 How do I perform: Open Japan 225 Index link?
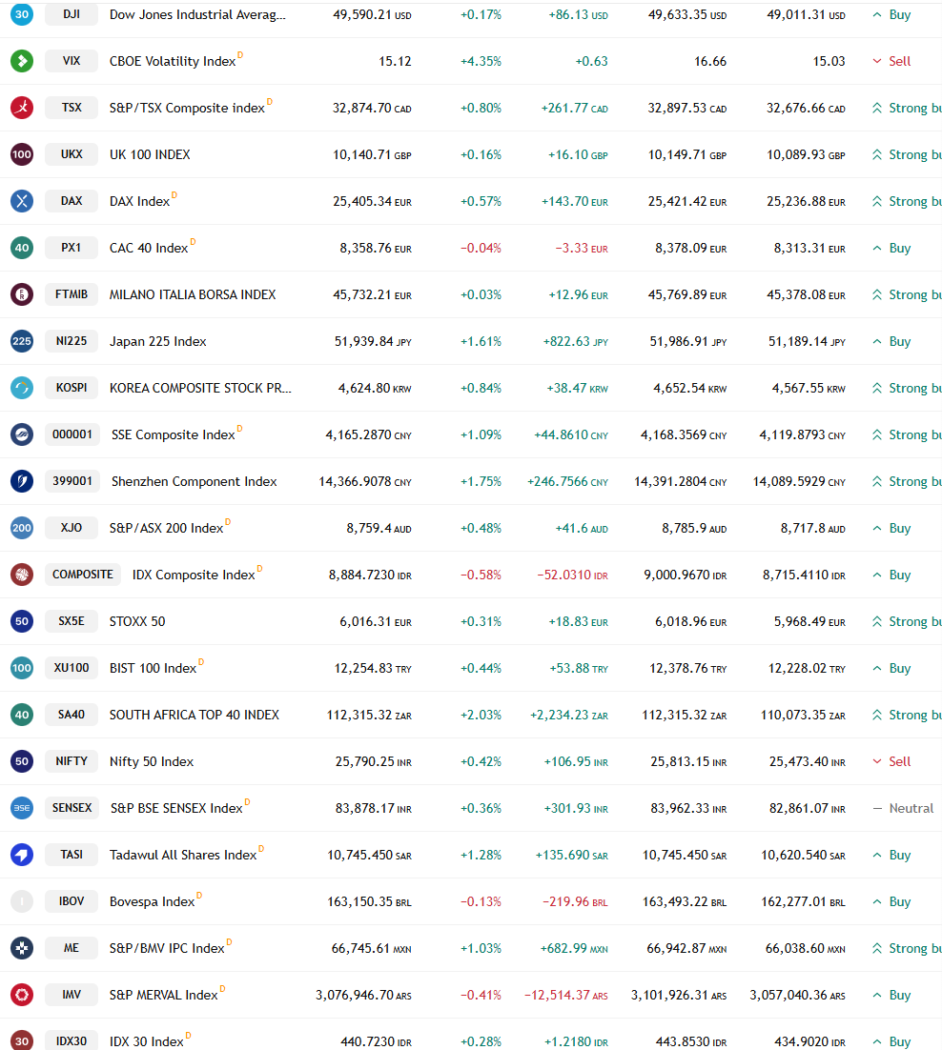[x=158, y=341]
